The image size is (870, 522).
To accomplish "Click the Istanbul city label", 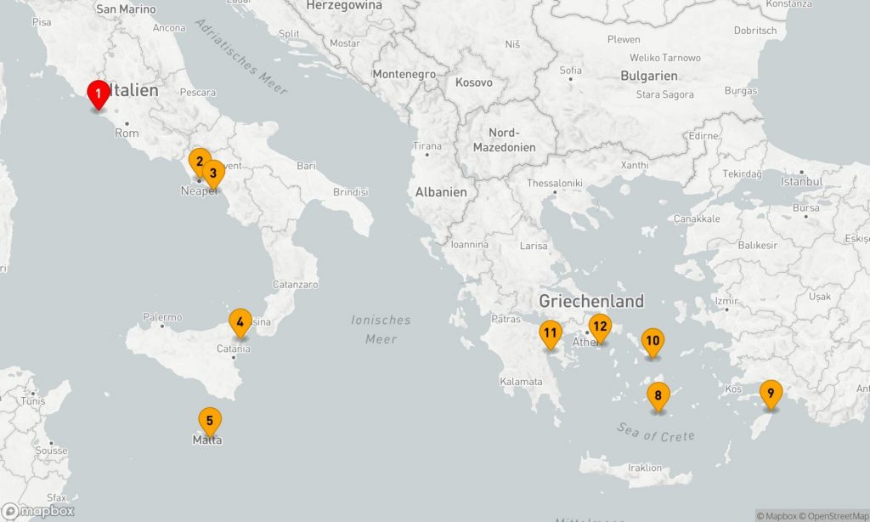I will tap(801, 181).
